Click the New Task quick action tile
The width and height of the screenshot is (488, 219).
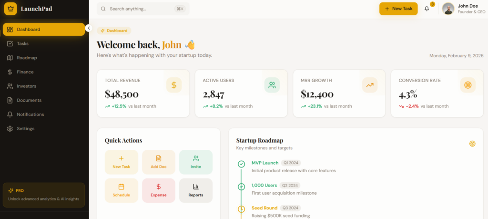(x=122, y=162)
